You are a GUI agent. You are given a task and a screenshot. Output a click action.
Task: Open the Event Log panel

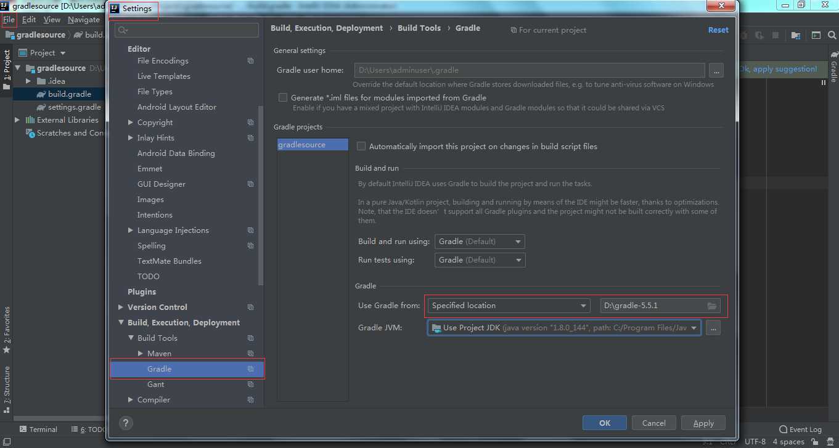[800, 430]
